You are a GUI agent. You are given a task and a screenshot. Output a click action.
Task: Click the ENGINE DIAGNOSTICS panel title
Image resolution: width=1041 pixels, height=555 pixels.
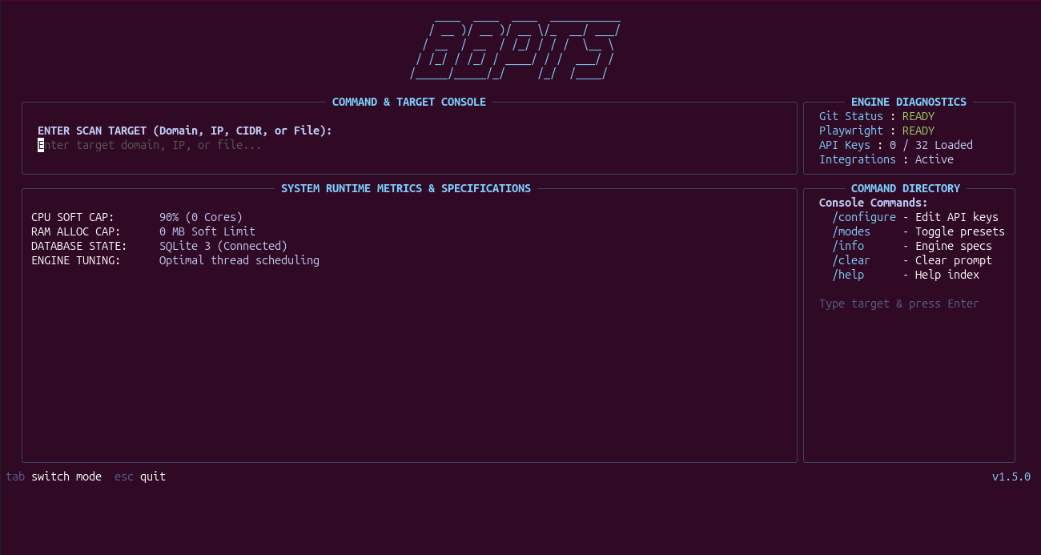(909, 102)
